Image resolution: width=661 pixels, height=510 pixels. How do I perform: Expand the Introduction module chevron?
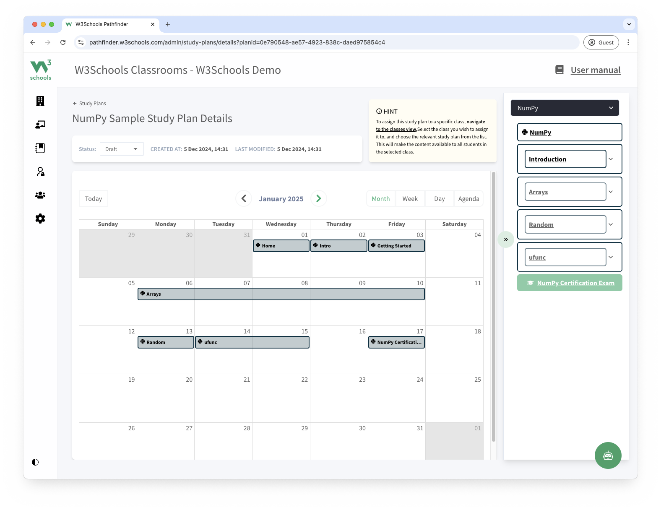[x=611, y=159]
